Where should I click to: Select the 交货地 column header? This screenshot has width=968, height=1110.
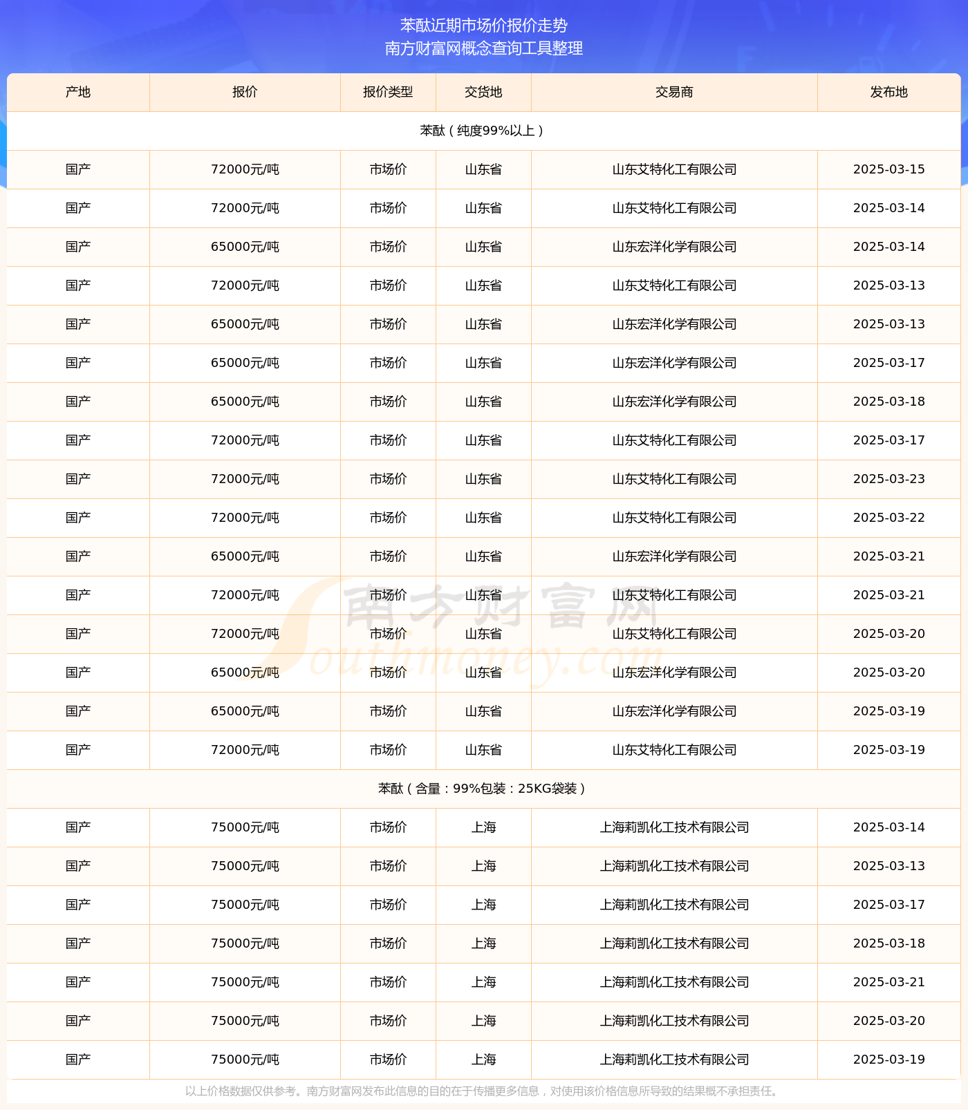483,92
